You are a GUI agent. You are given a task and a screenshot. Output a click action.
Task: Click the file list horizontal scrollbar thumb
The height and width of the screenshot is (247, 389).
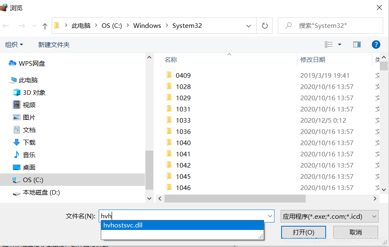[x=235, y=198]
